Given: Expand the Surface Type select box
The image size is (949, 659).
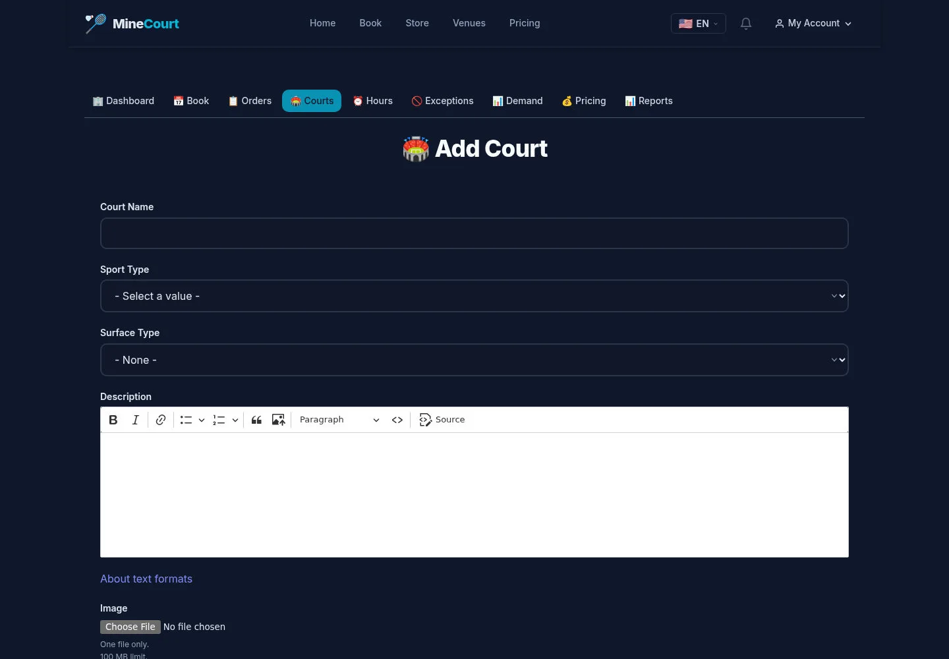Looking at the screenshot, I should (x=474, y=360).
